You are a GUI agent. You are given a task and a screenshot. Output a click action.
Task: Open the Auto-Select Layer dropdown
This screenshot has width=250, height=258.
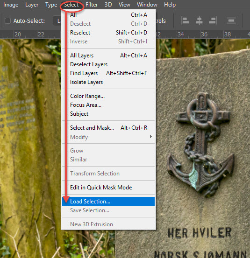click(x=57, y=21)
